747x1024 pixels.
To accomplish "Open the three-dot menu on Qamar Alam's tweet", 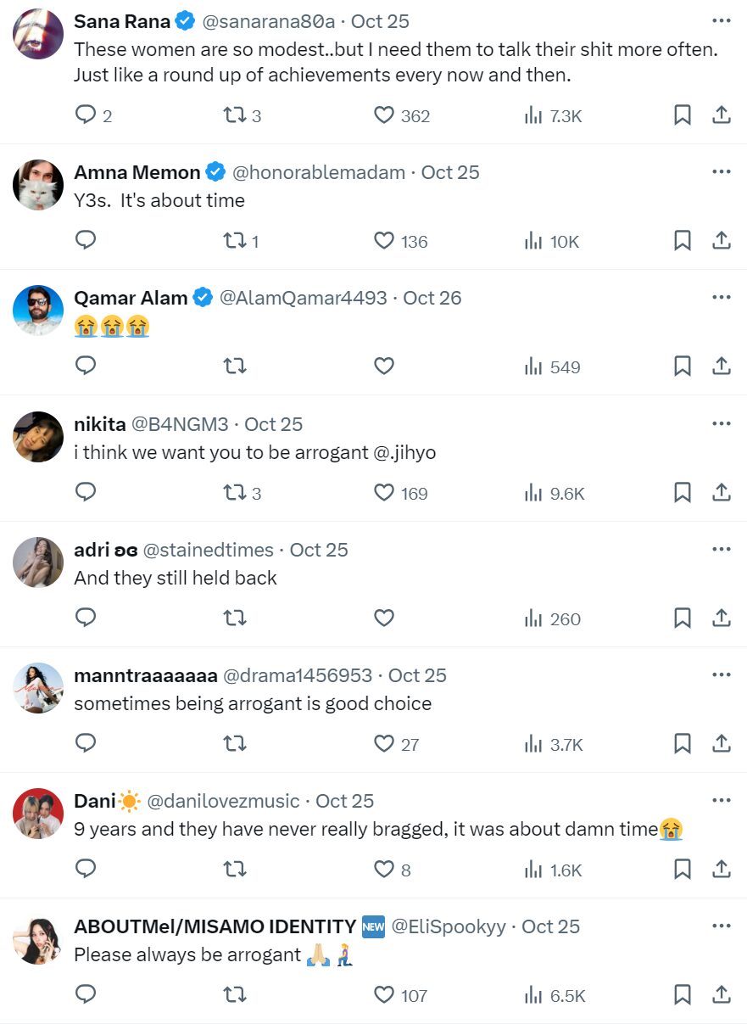I will pyautogui.click(x=722, y=298).
